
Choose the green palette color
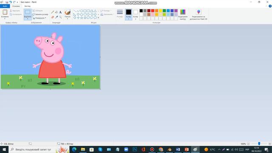tap(164, 11)
